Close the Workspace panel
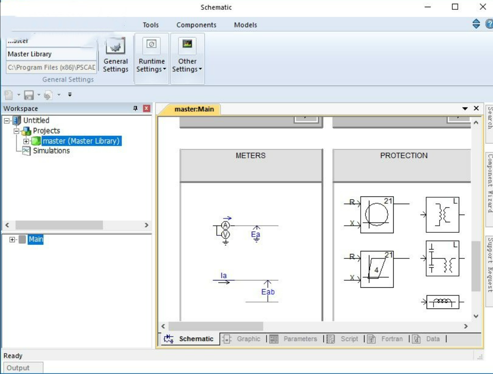The width and height of the screenshot is (493, 374). click(146, 108)
